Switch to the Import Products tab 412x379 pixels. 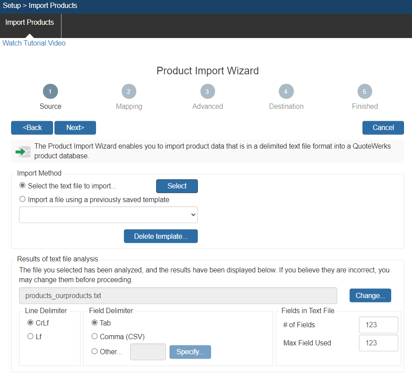tap(30, 23)
